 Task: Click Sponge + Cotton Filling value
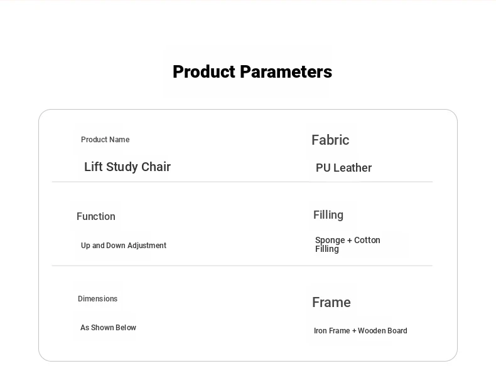point(347,244)
